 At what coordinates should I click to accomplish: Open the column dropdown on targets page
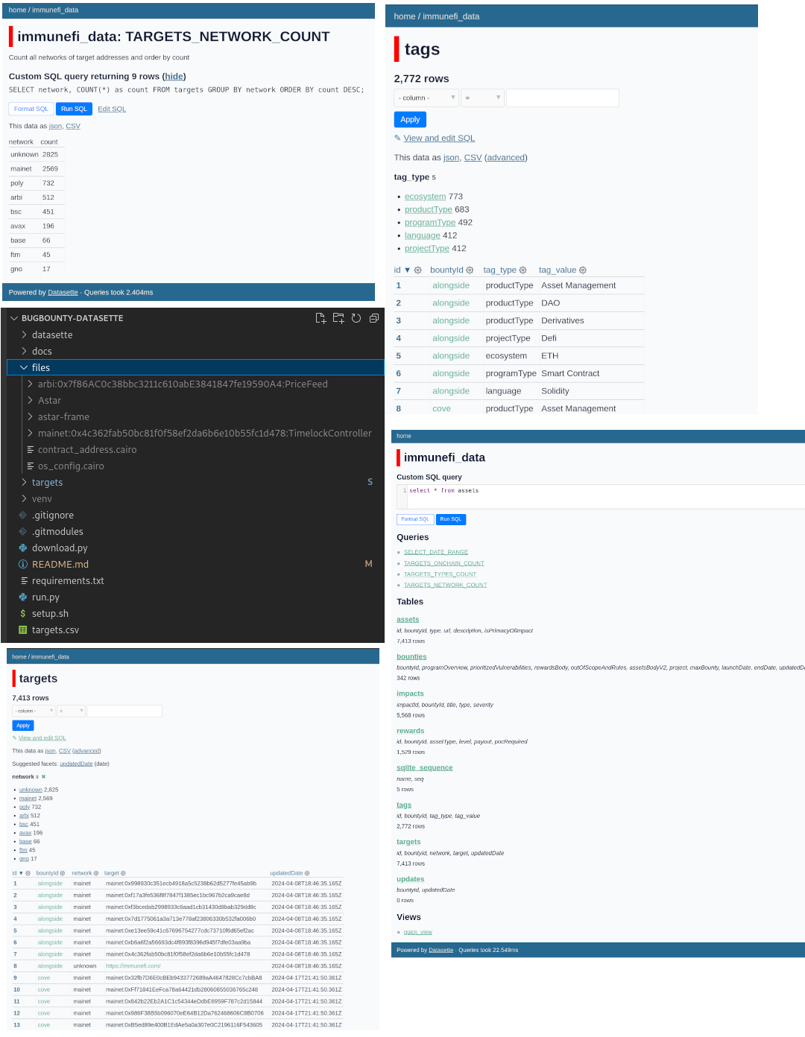(34, 711)
